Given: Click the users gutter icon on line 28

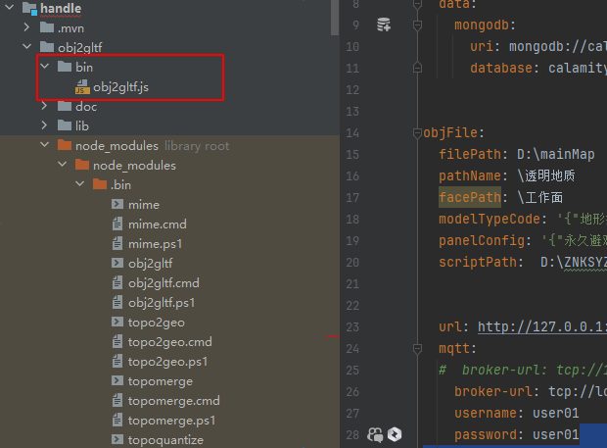Looking at the screenshot, I should 375,434.
